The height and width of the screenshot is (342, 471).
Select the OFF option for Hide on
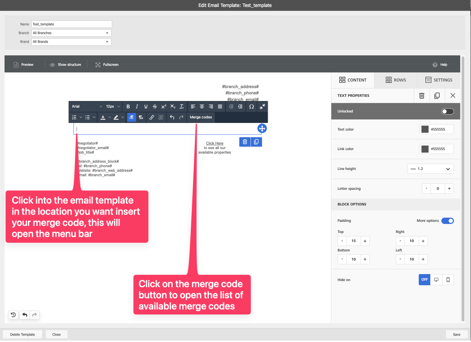pyautogui.click(x=424, y=280)
